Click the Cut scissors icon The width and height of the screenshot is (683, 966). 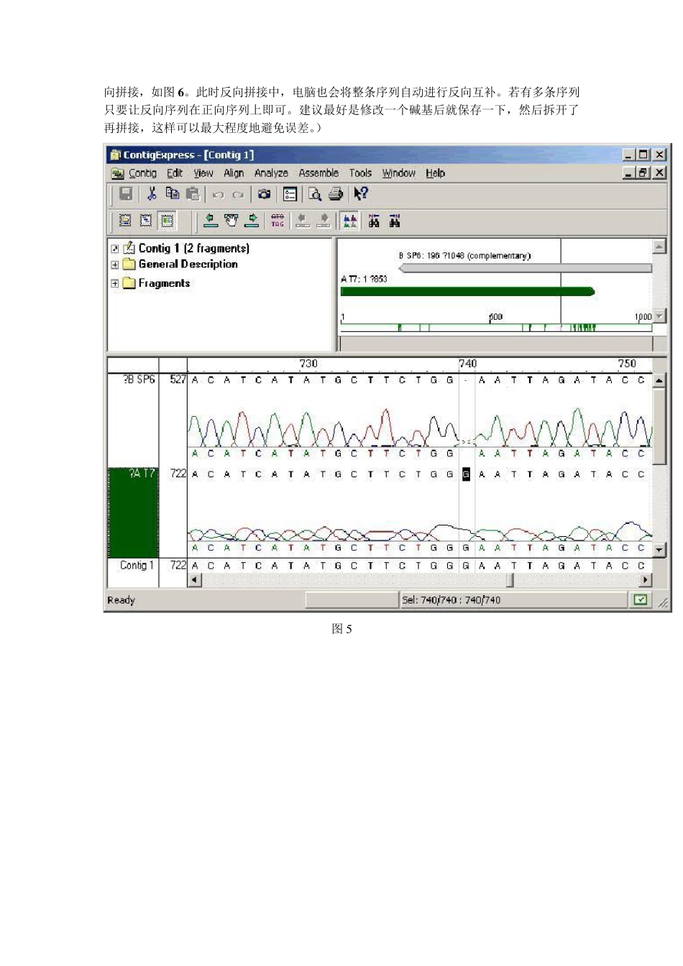click(x=152, y=194)
